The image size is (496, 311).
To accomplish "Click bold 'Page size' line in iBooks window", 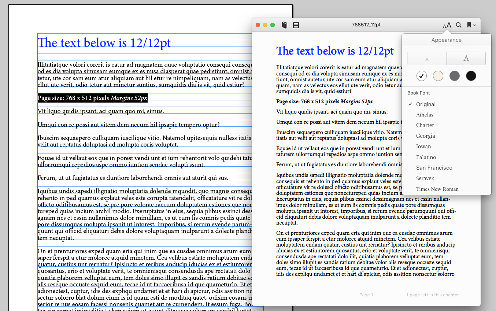I will pyautogui.click(x=325, y=101).
